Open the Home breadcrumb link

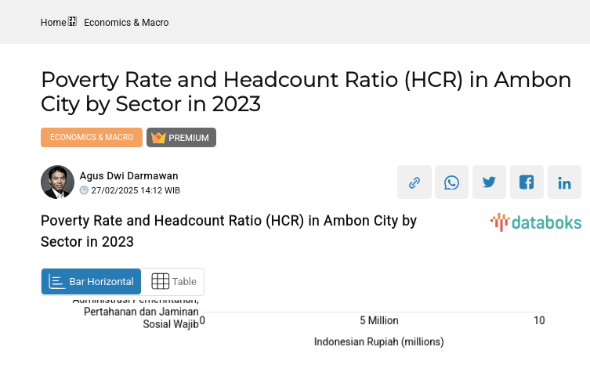pyautogui.click(x=53, y=23)
